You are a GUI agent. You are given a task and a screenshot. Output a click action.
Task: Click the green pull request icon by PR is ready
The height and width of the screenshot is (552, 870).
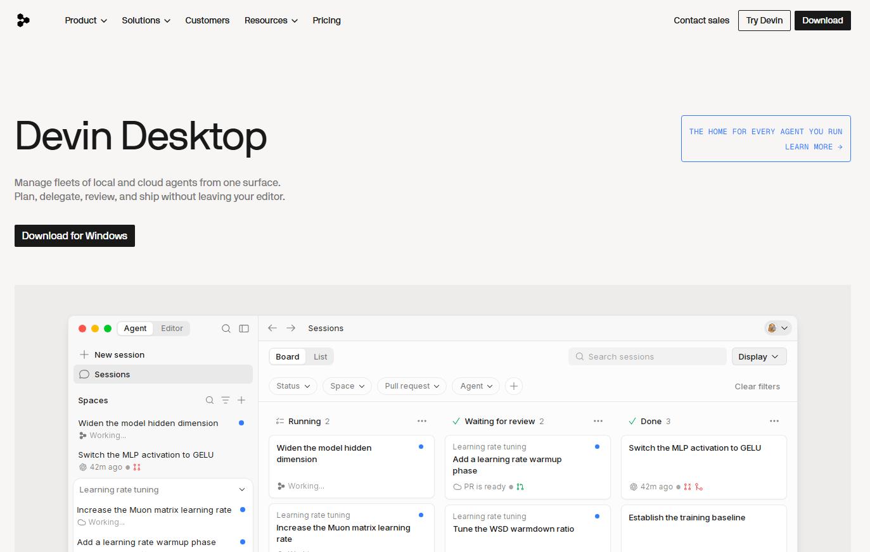pos(520,487)
